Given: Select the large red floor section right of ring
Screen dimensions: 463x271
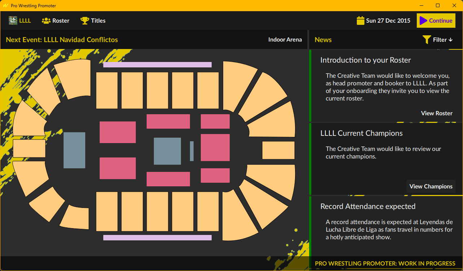Looking at the screenshot, I should [x=215, y=147].
